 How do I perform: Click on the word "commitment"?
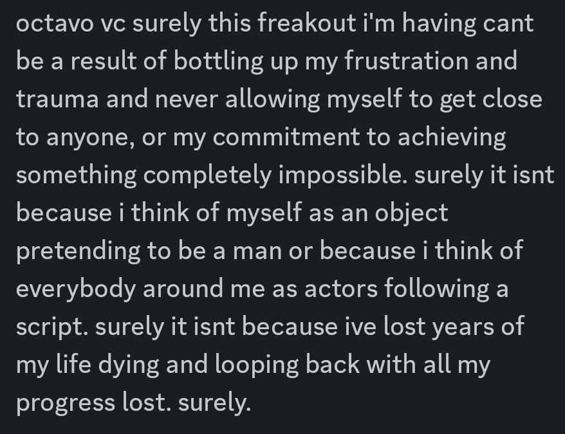286,137
